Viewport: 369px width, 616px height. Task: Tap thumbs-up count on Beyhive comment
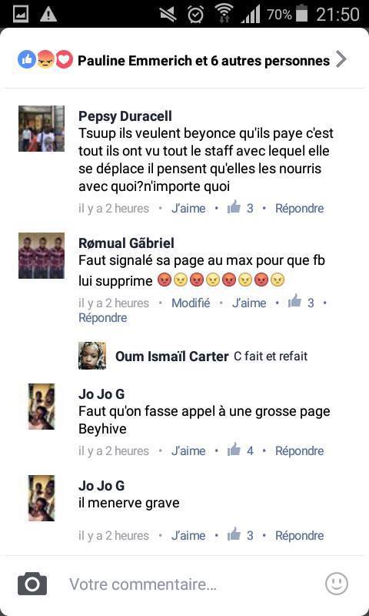point(241,450)
